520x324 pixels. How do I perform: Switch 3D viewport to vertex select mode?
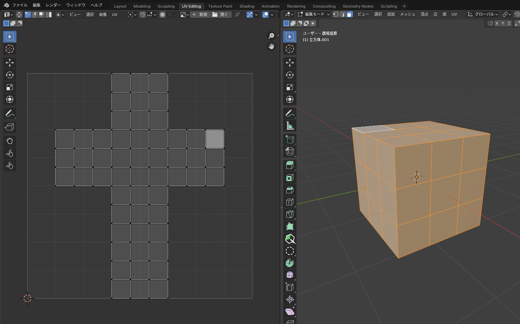click(336, 14)
